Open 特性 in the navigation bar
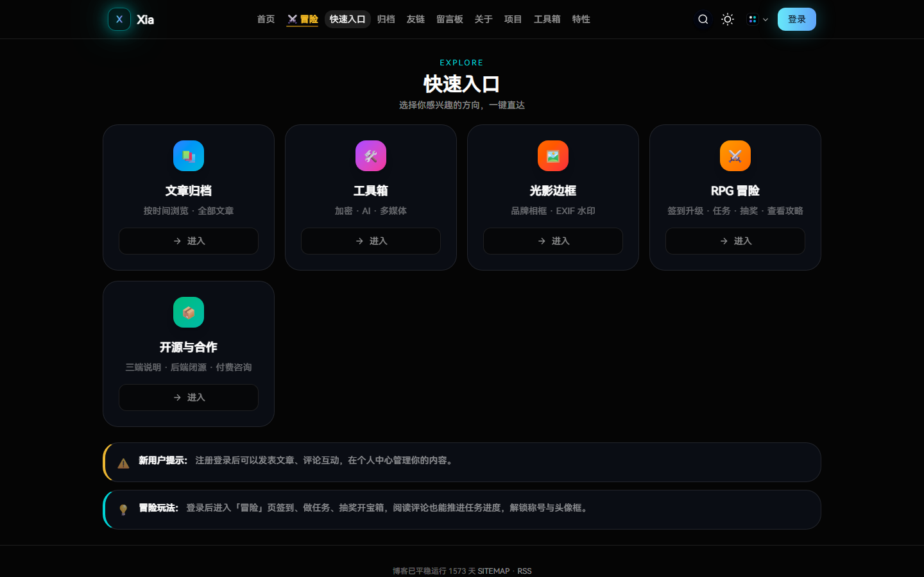Viewport: 924px width, 577px height. [x=581, y=19]
